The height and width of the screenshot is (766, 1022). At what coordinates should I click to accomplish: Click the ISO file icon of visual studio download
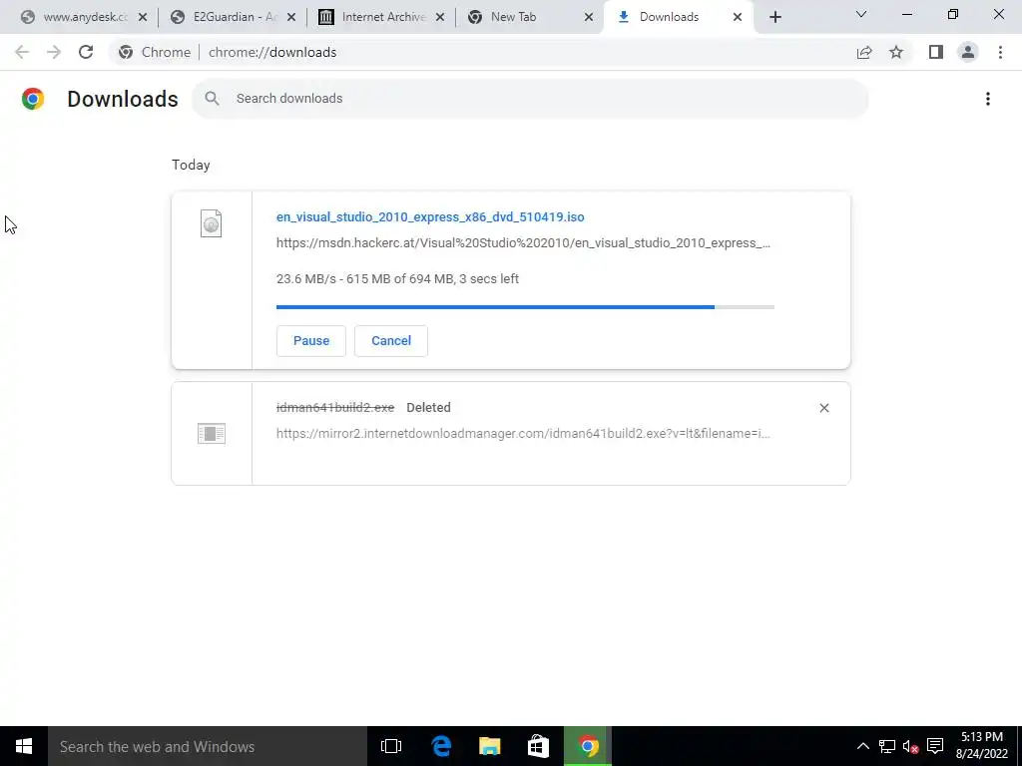click(x=212, y=223)
